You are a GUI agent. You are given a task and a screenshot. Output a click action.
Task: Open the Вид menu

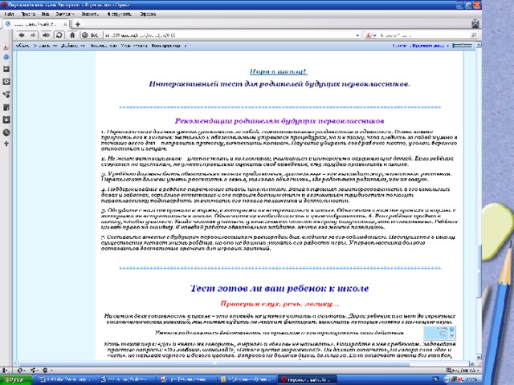[45, 14]
